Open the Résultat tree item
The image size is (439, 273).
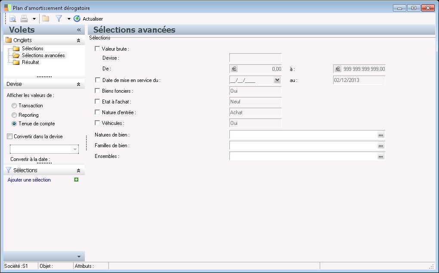[x=30, y=62]
